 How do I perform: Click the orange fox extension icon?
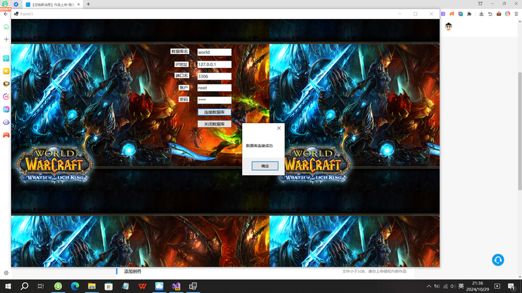point(452,14)
